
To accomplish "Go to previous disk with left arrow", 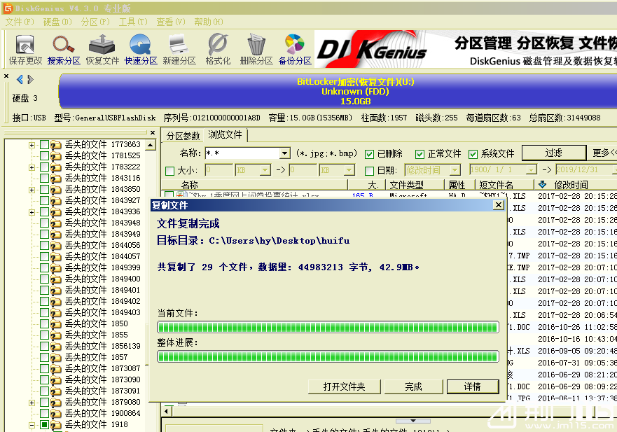I will 20,80.
